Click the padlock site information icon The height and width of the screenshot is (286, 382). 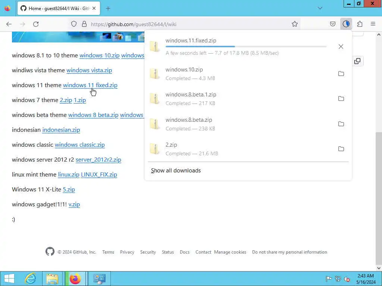[x=84, y=24]
